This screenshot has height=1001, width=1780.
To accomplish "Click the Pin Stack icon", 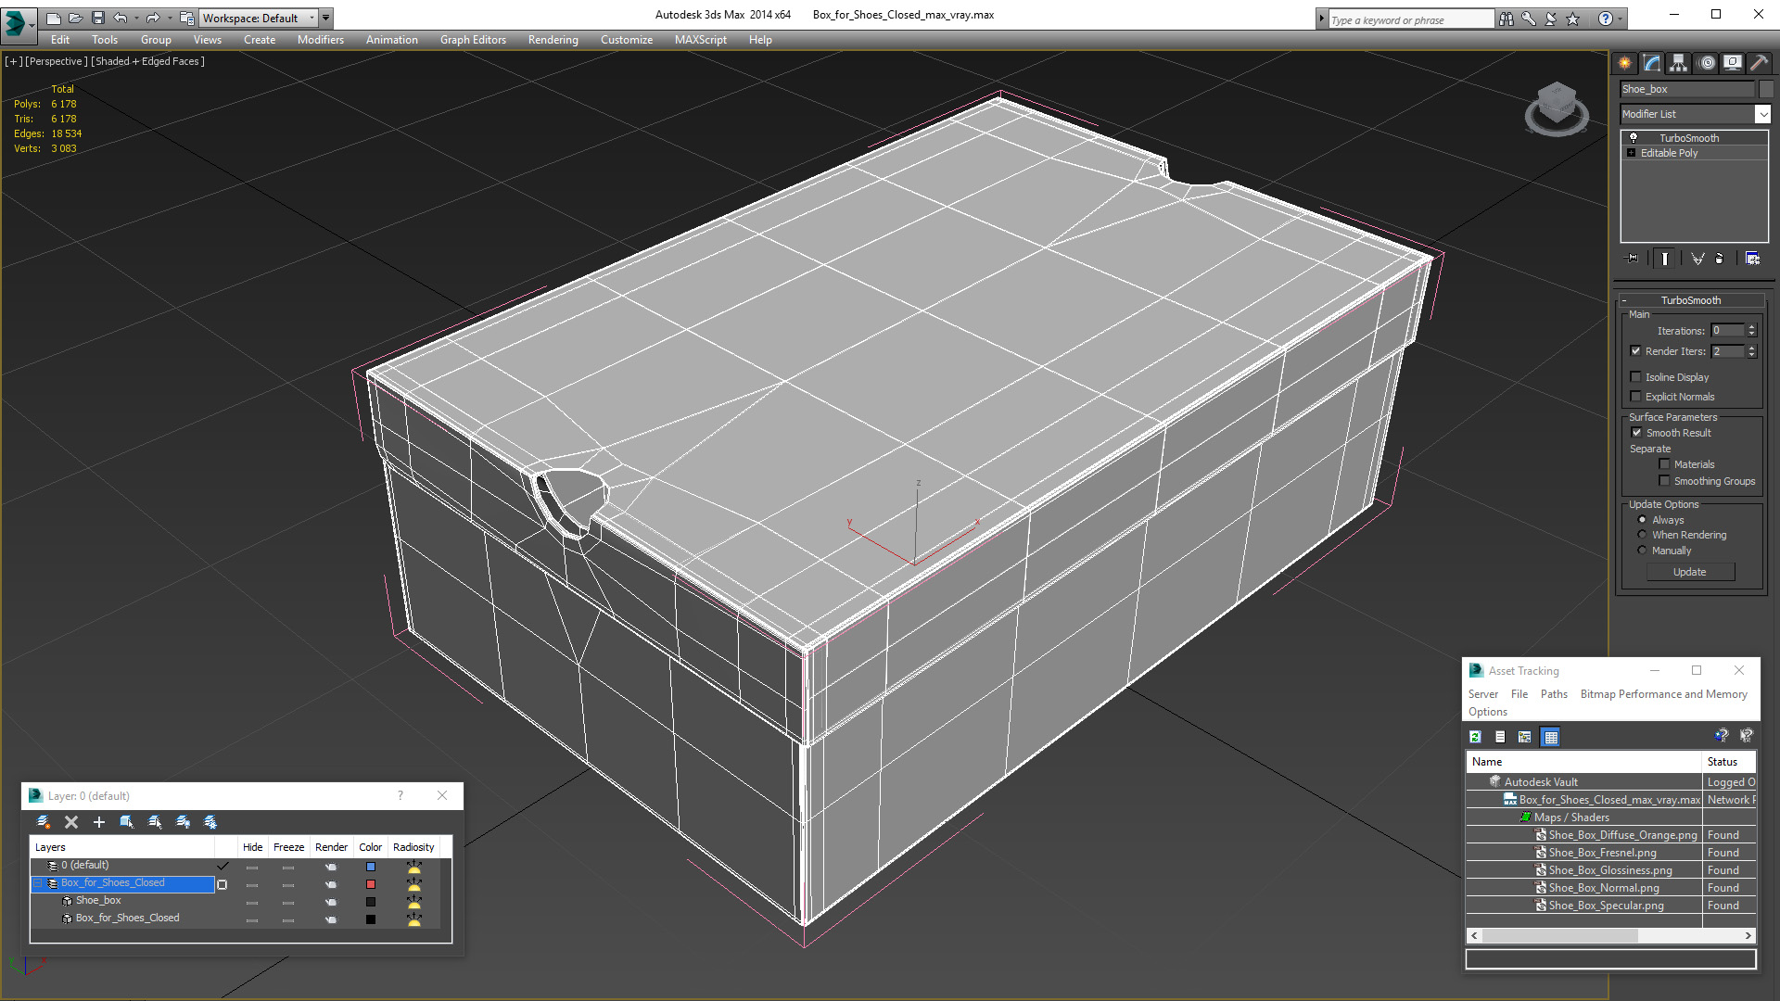I will 1633,259.
